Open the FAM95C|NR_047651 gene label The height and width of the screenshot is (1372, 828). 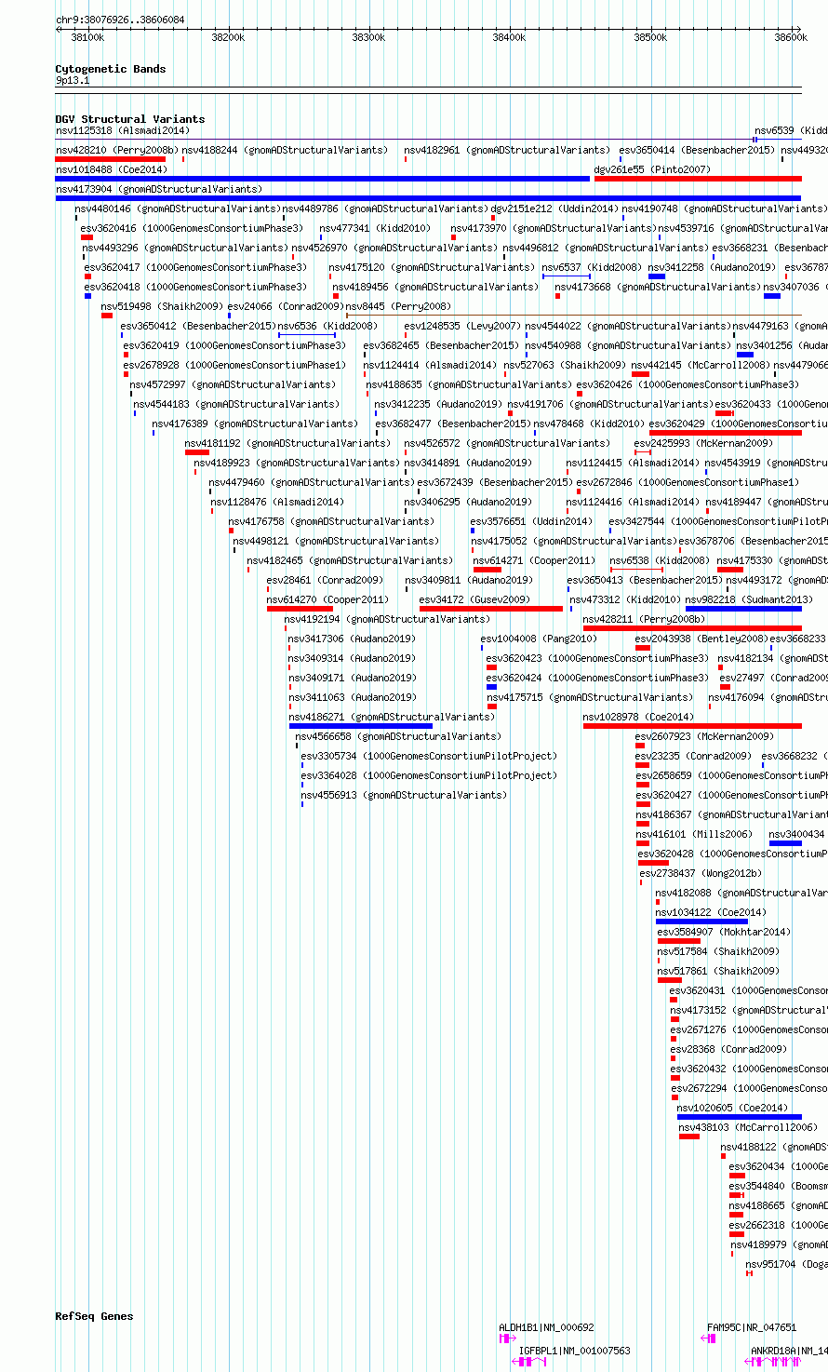click(752, 1327)
